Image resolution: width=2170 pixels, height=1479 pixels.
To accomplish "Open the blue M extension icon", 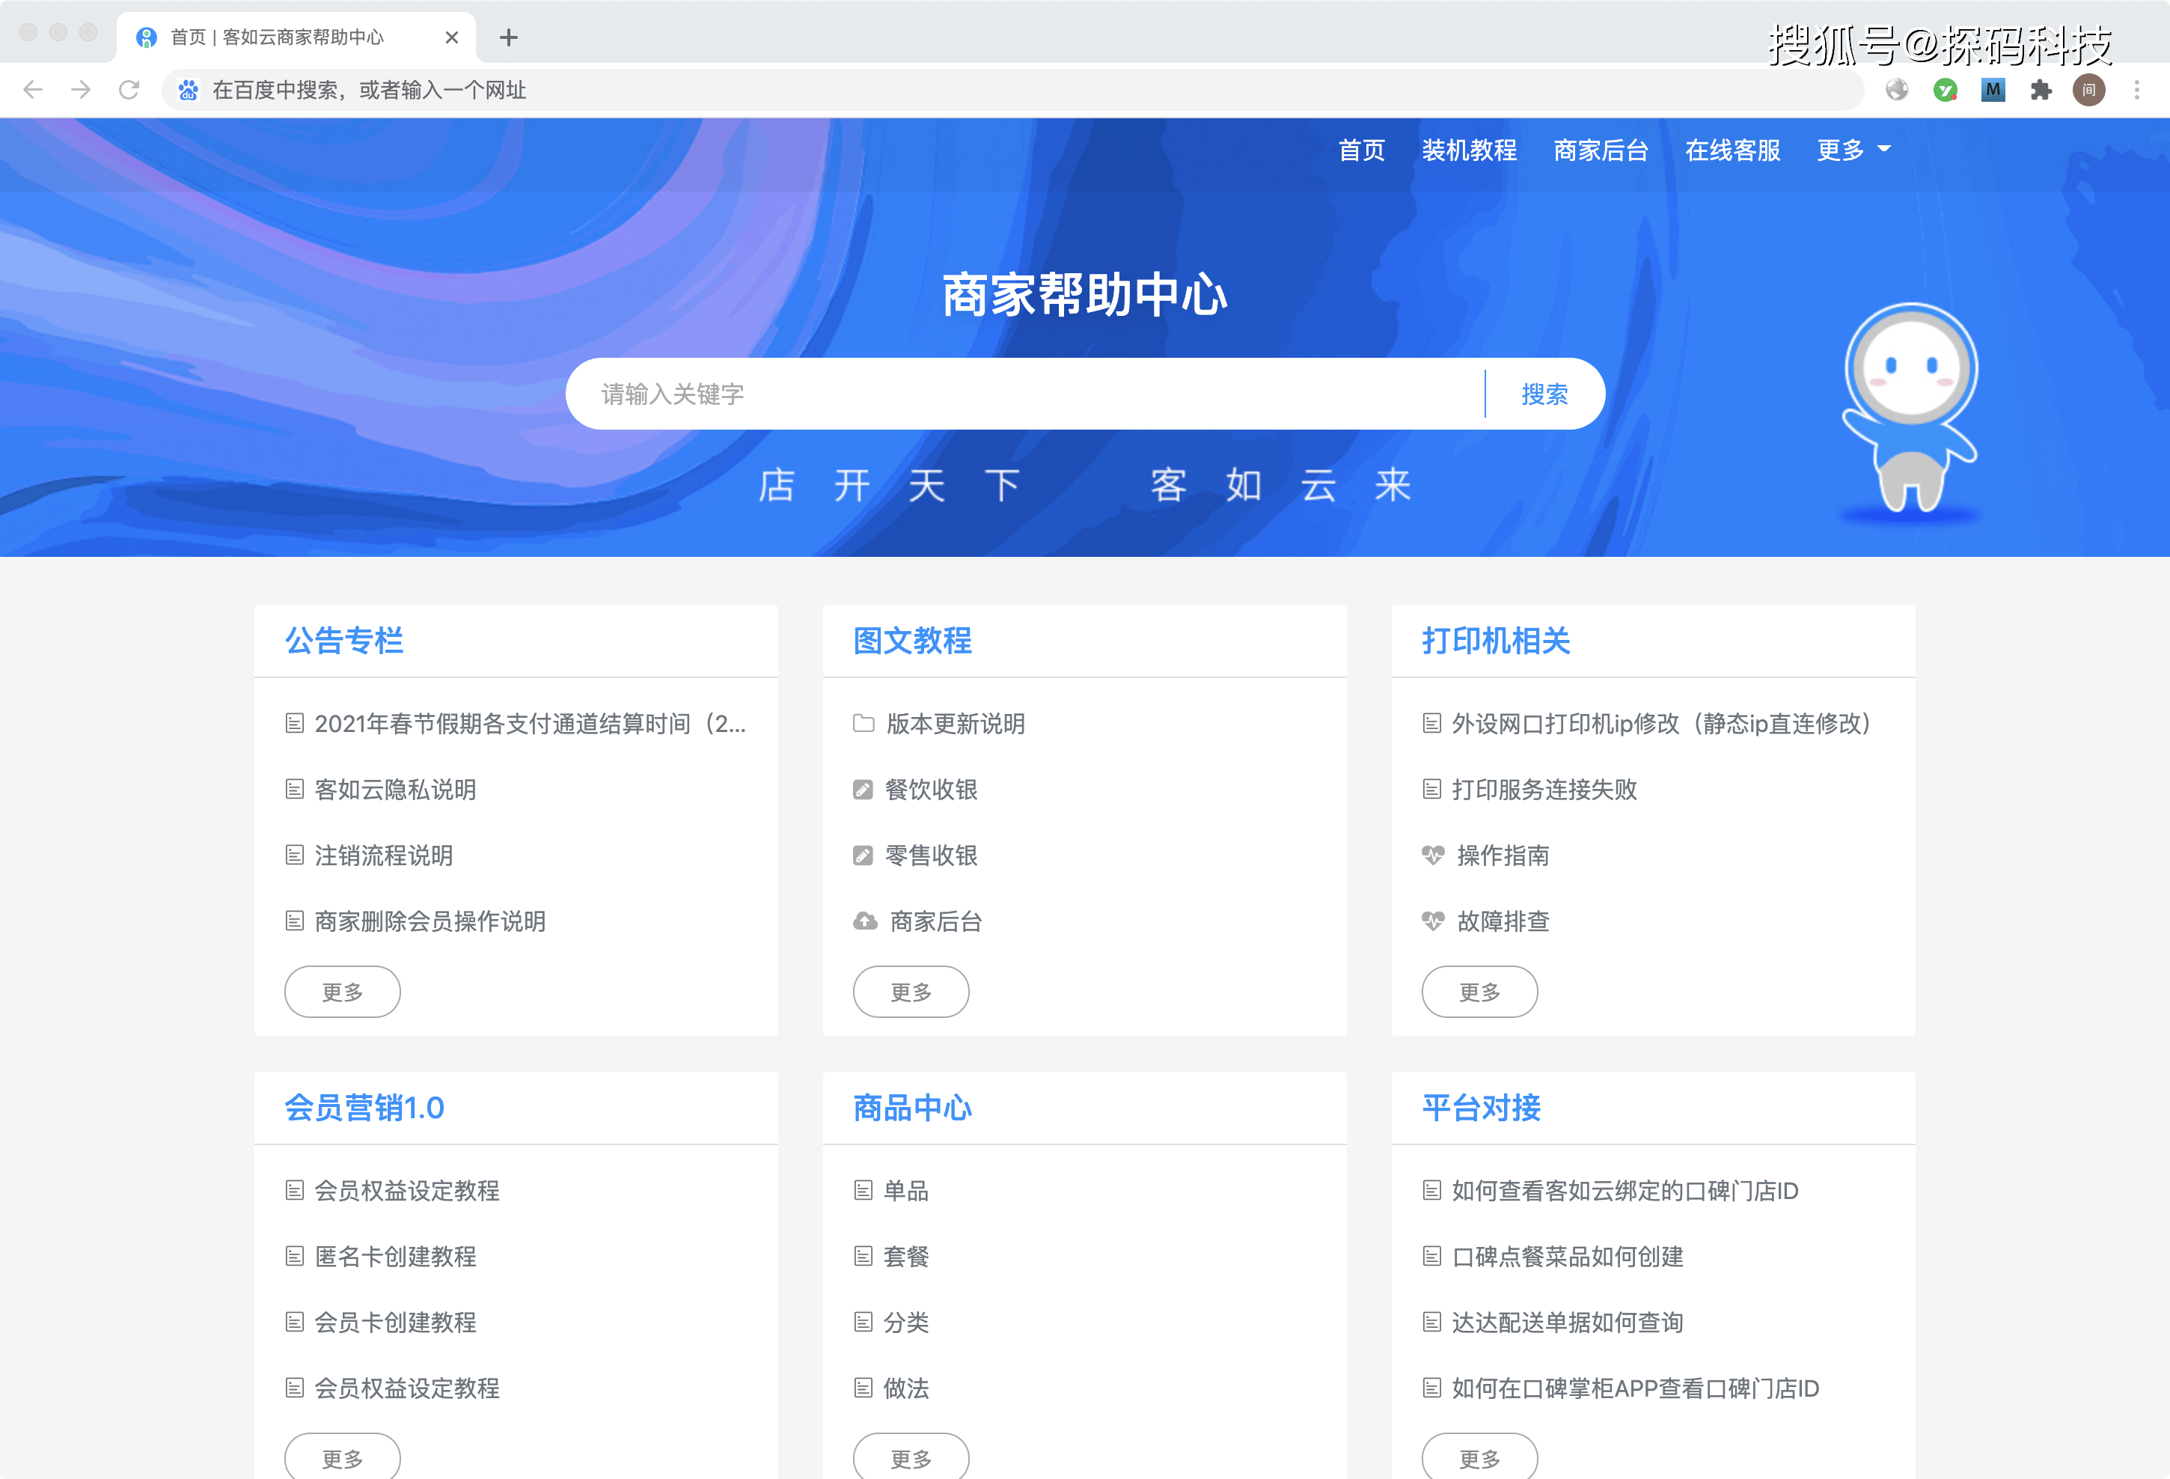I will 1993,90.
